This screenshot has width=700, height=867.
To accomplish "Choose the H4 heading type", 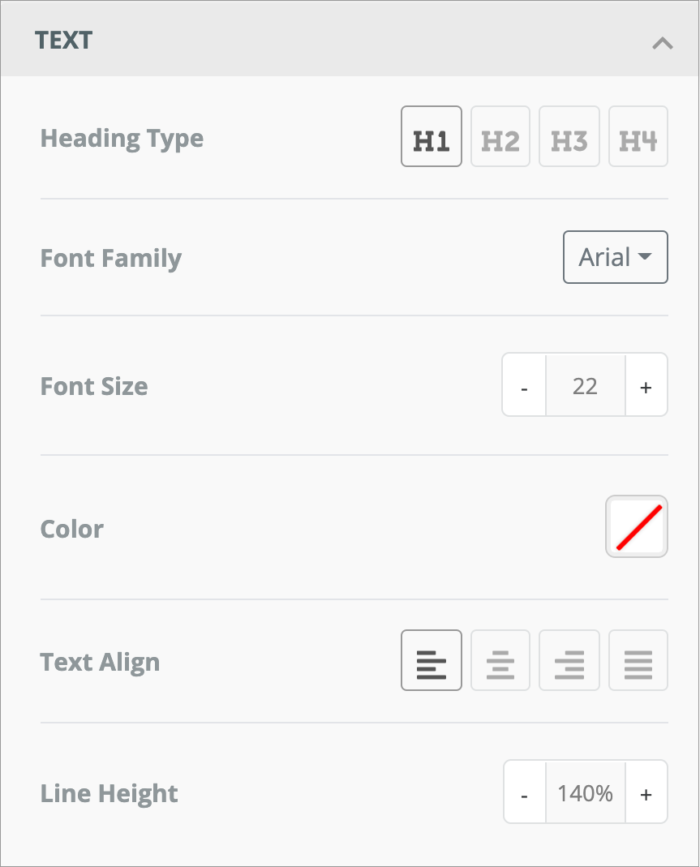I will [x=638, y=137].
